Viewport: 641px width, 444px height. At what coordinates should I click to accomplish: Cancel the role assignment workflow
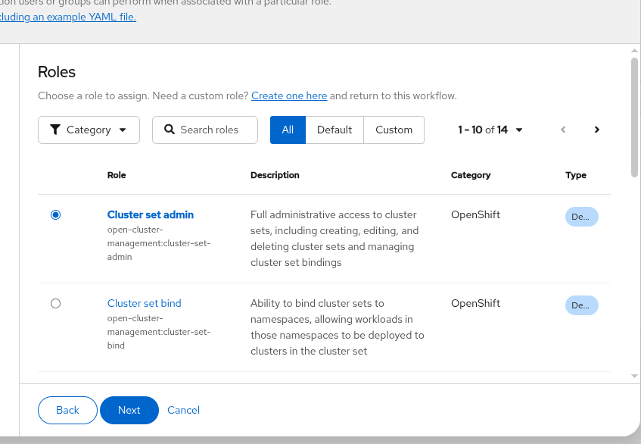[x=183, y=410]
